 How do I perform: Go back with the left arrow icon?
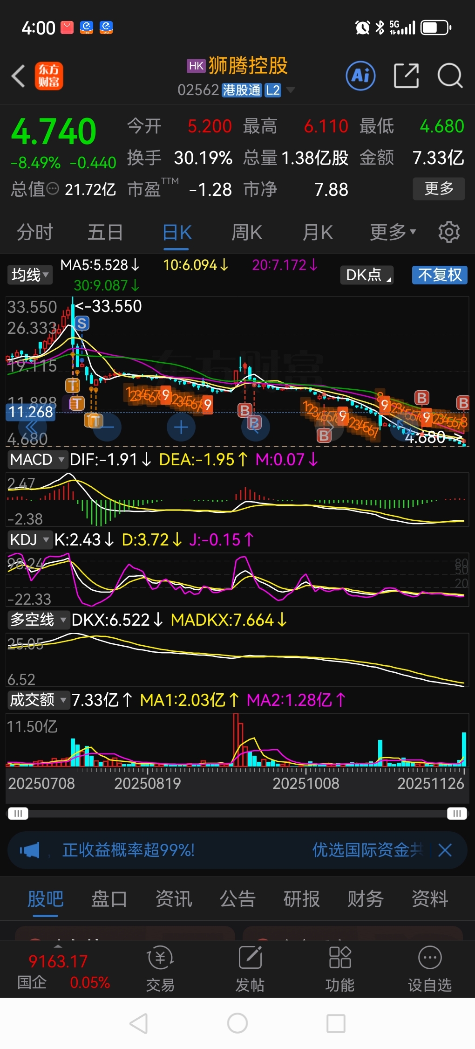pos(19,76)
